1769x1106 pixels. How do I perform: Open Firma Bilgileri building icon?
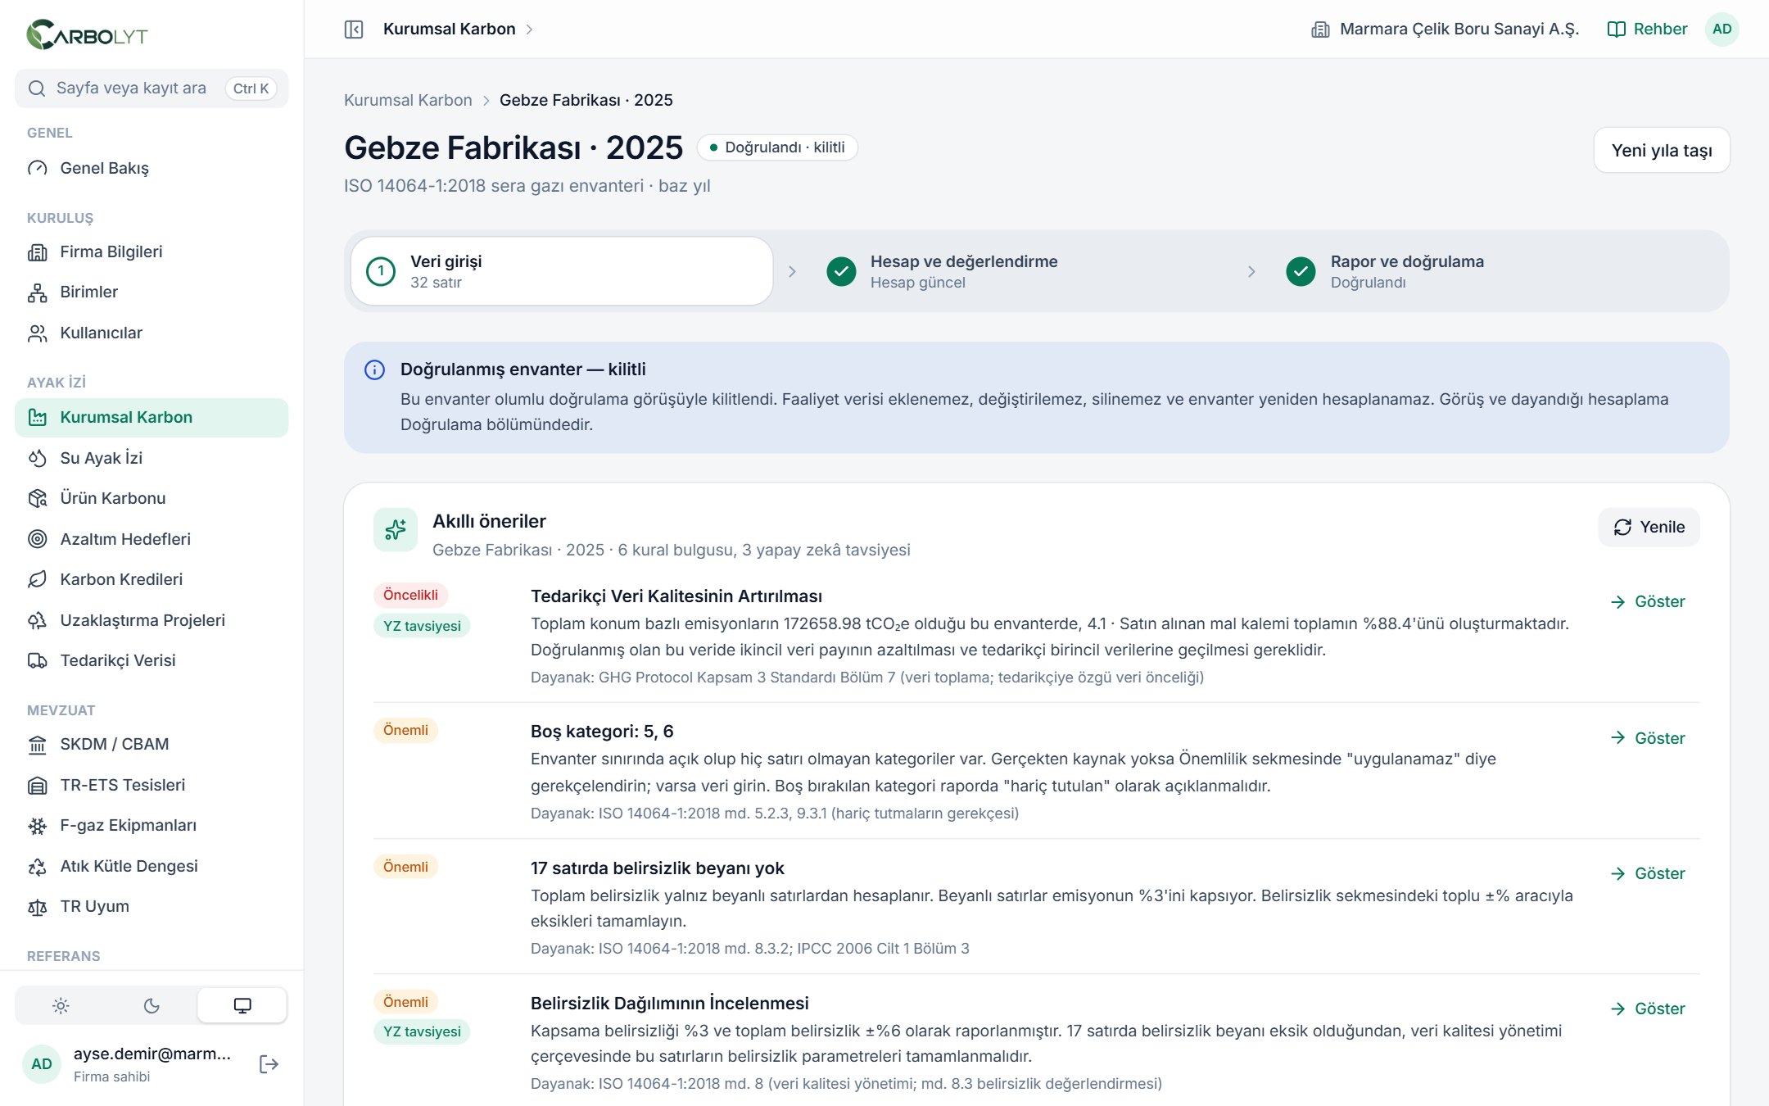(38, 252)
